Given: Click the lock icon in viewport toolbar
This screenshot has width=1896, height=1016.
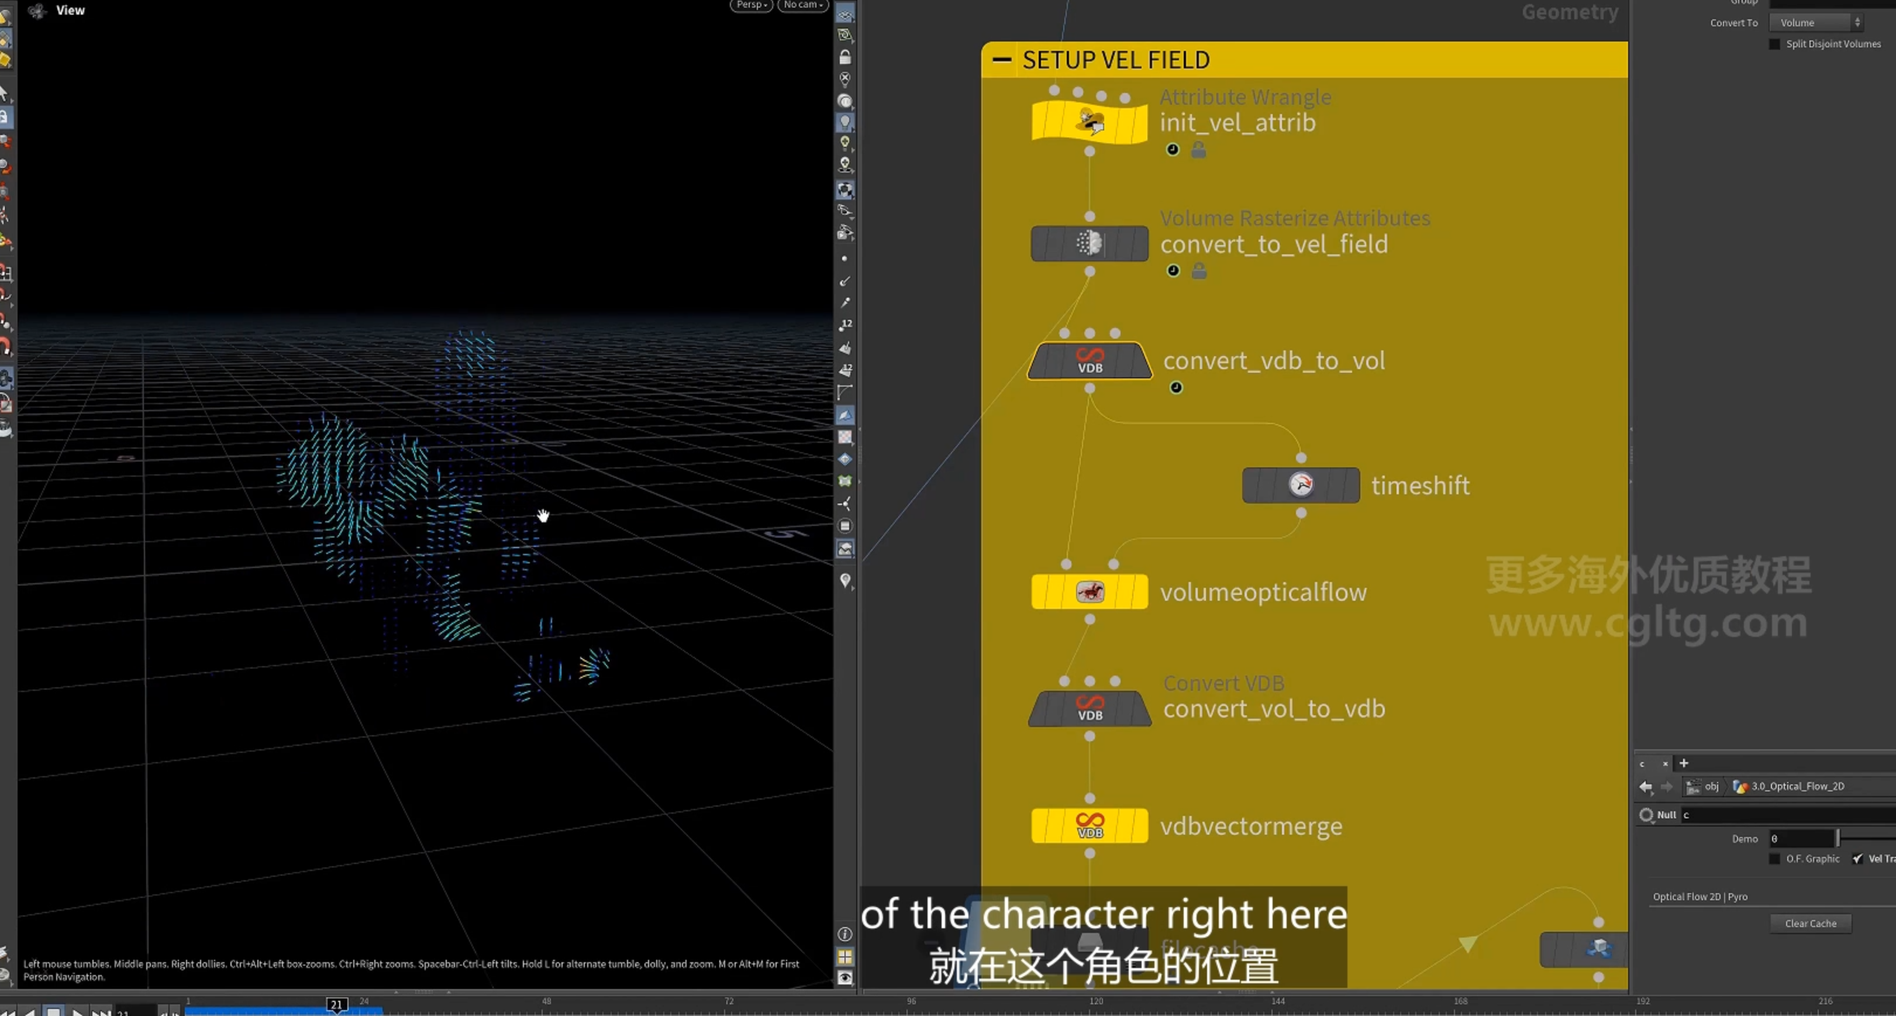Looking at the screenshot, I should (845, 57).
